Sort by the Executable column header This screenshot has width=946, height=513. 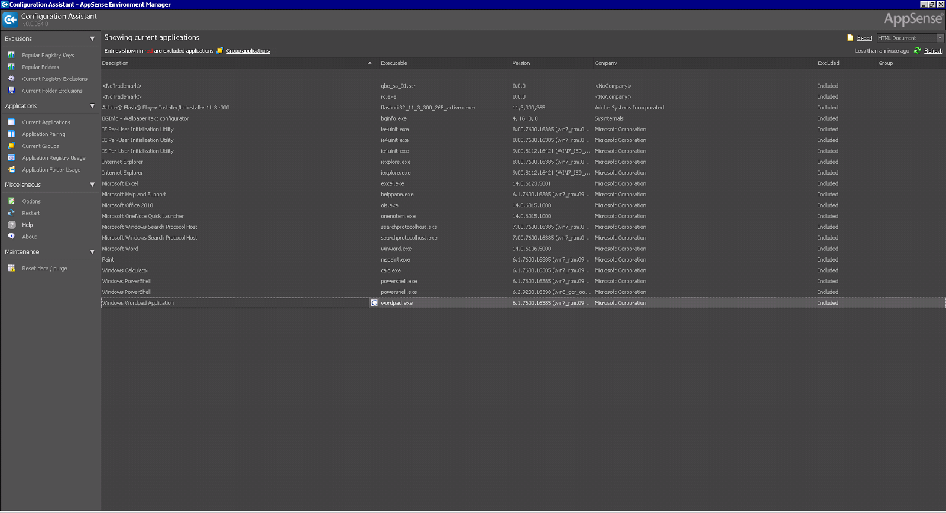point(445,63)
